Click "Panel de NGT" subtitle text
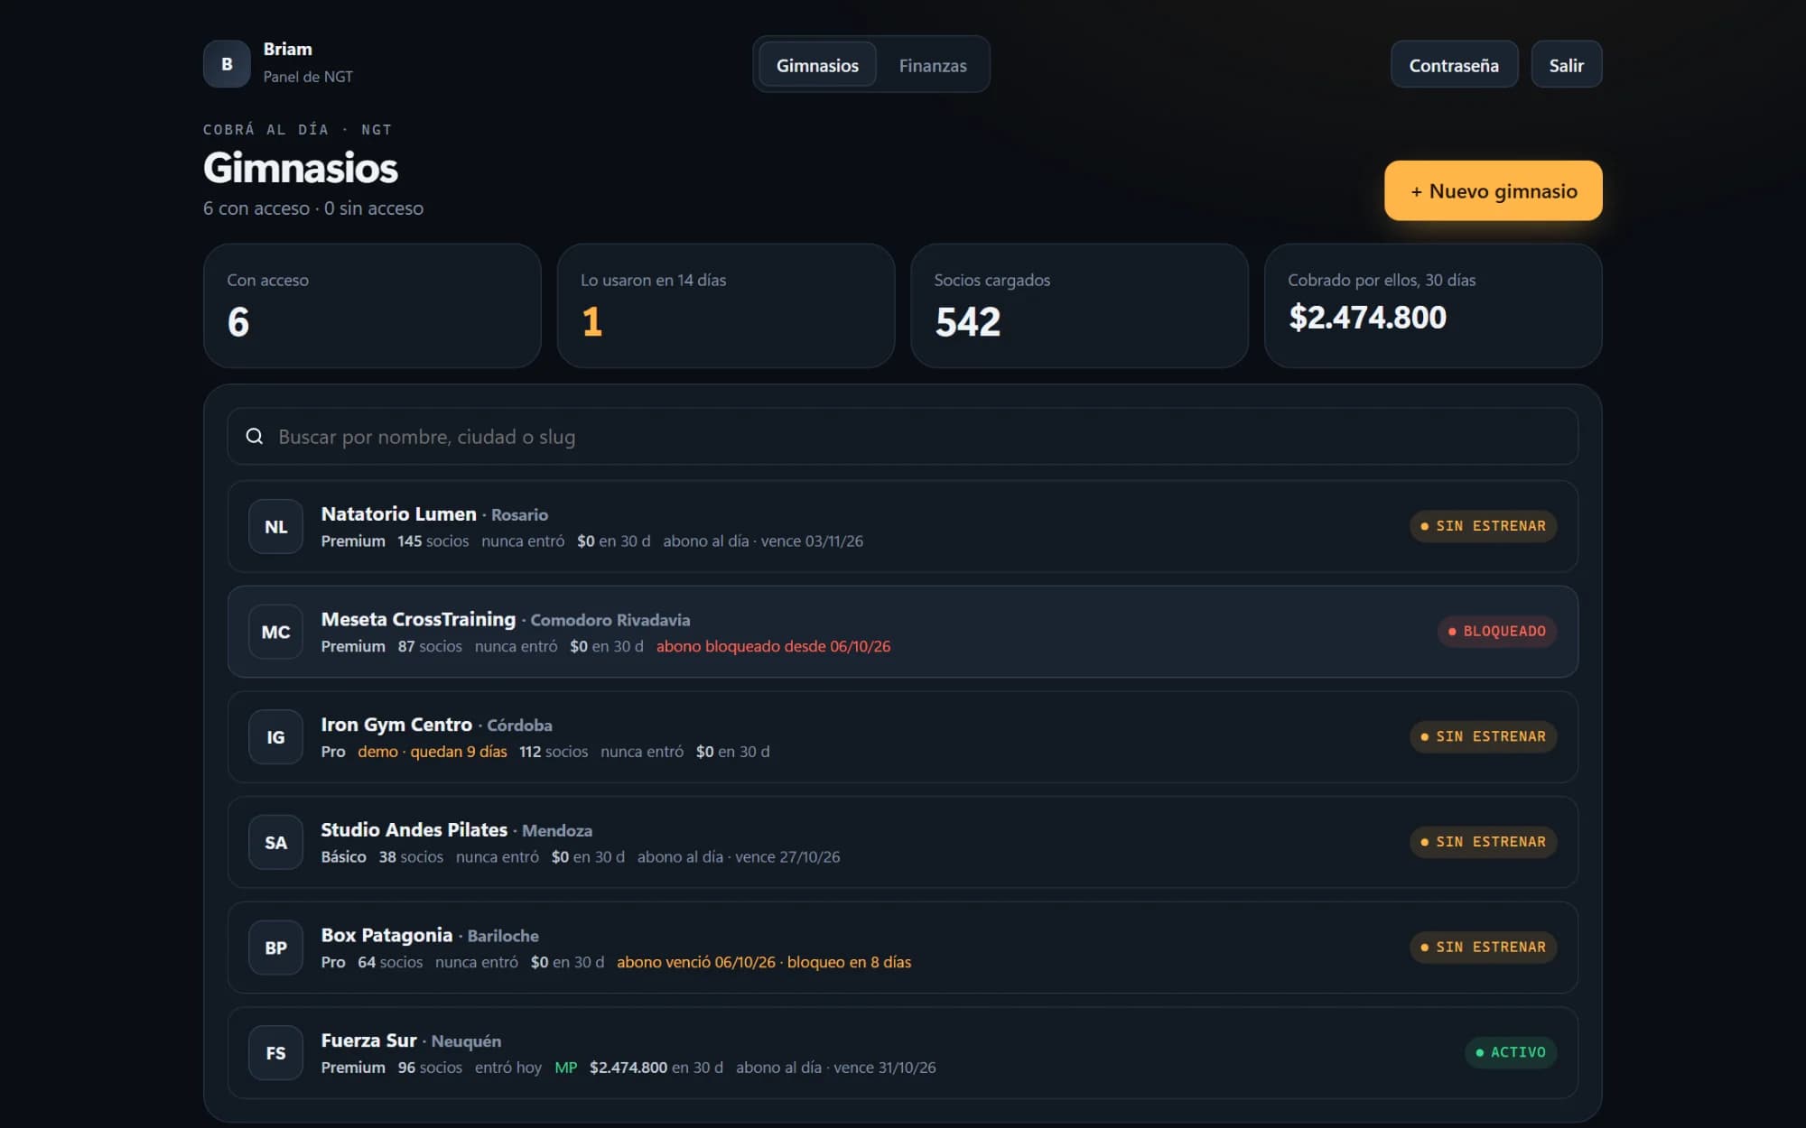Screen dimensions: 1806x1128 point(308,77)
